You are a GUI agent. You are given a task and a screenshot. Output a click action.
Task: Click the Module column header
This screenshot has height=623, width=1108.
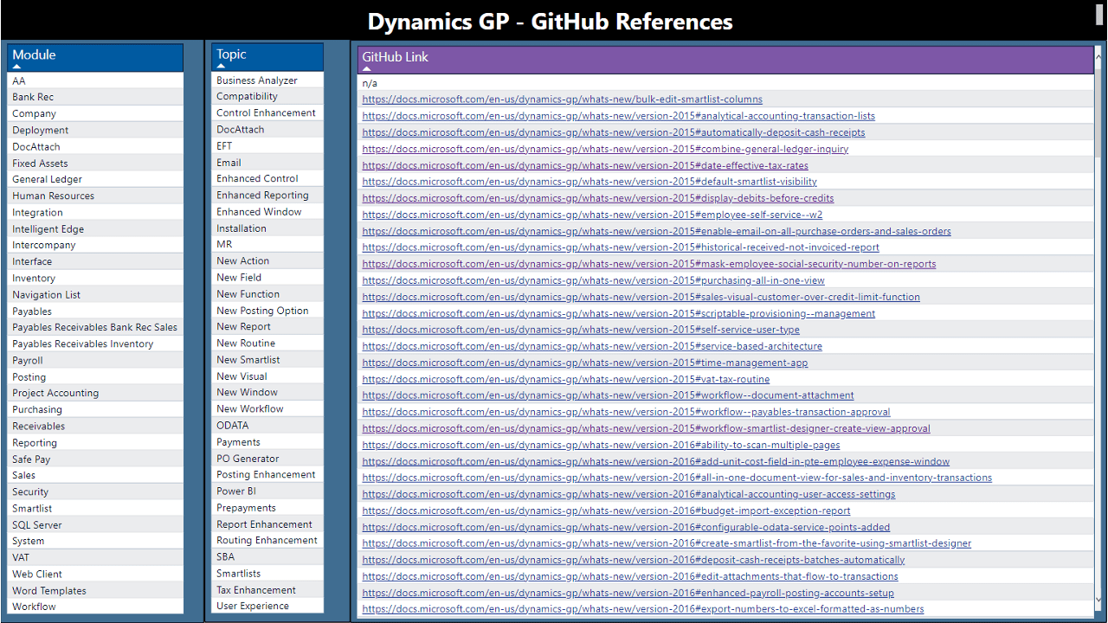click(x=34, y=55)
